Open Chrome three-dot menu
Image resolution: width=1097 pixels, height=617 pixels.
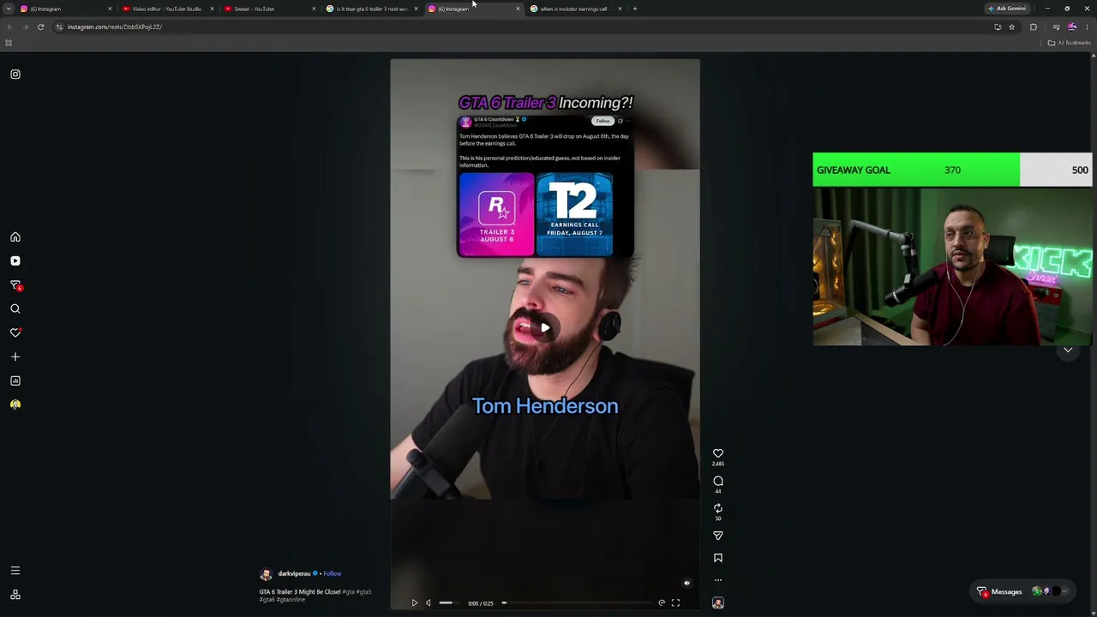[1087, 27]
